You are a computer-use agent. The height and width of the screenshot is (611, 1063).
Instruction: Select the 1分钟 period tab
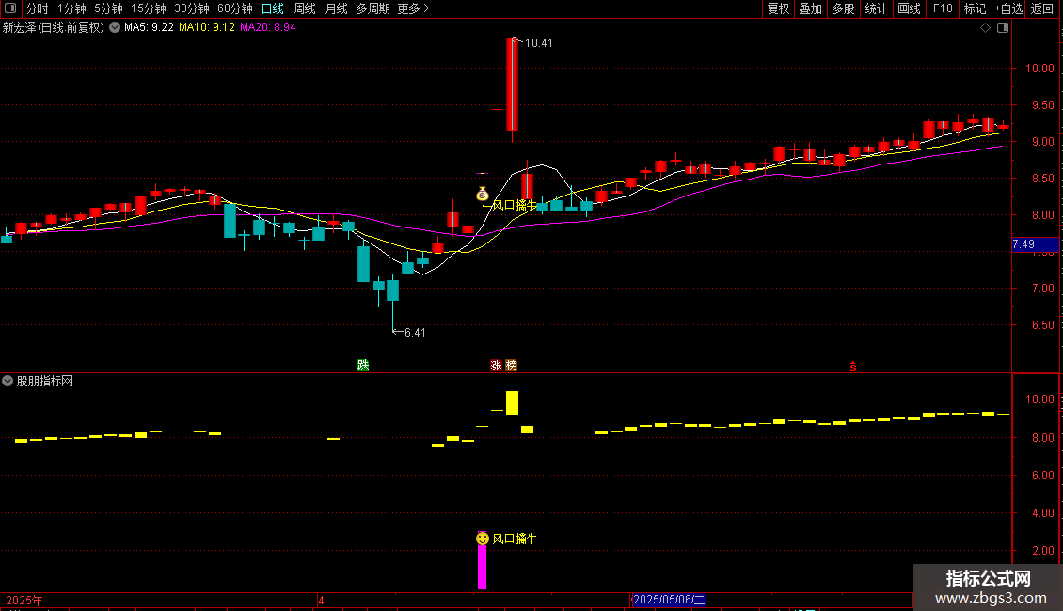[71, 8]
